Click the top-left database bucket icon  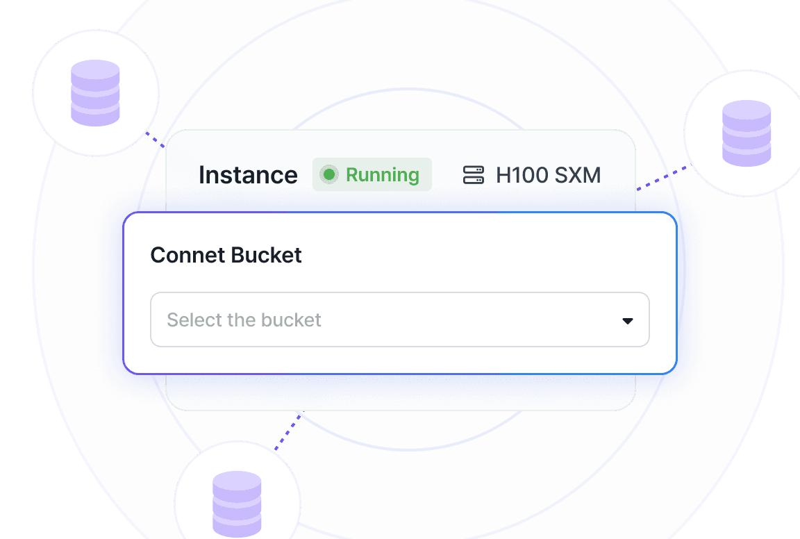(x=95, y=93)
